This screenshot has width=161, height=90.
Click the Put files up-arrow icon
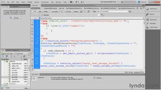point(14,56)
